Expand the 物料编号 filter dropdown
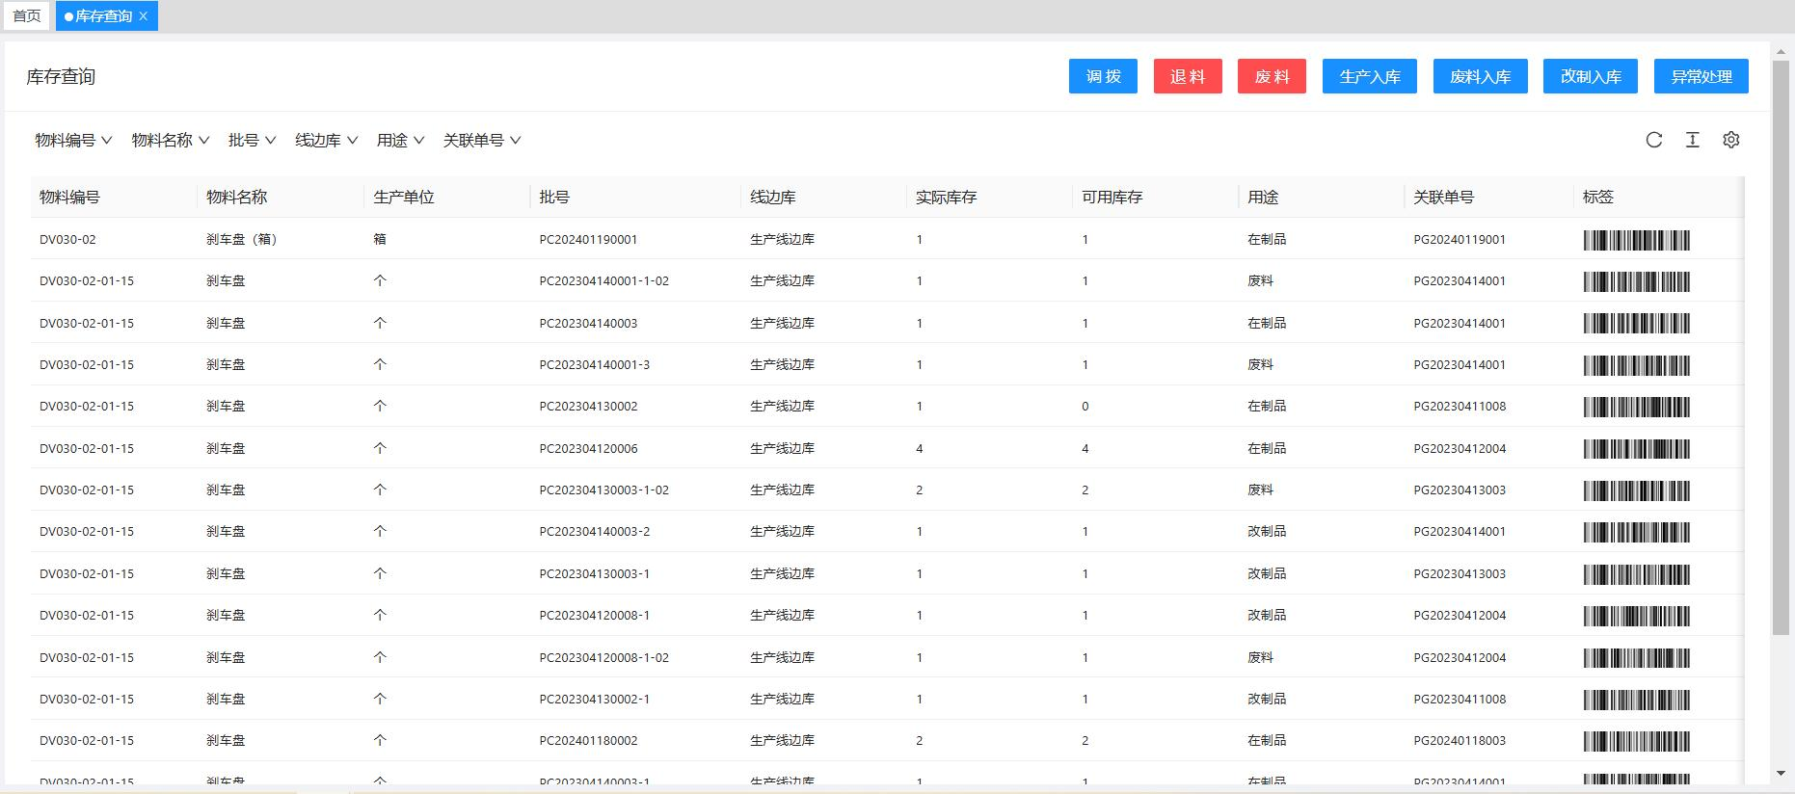 (73, 141)
